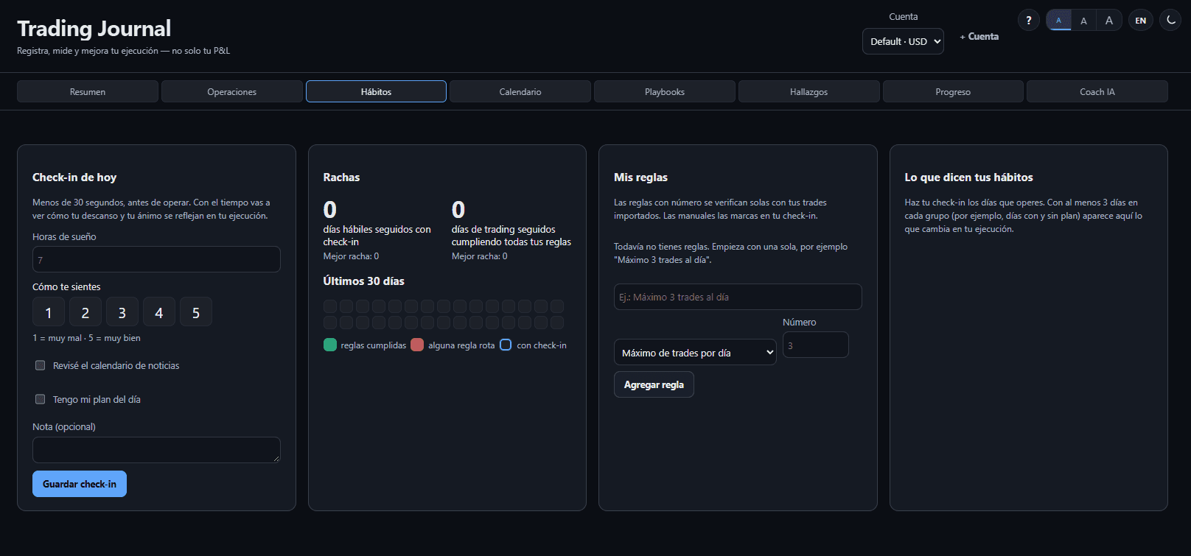Click the '1 = muy mal · 5 = muy bien' hint
1191x556 pixels.
click(x=86, y=338)
